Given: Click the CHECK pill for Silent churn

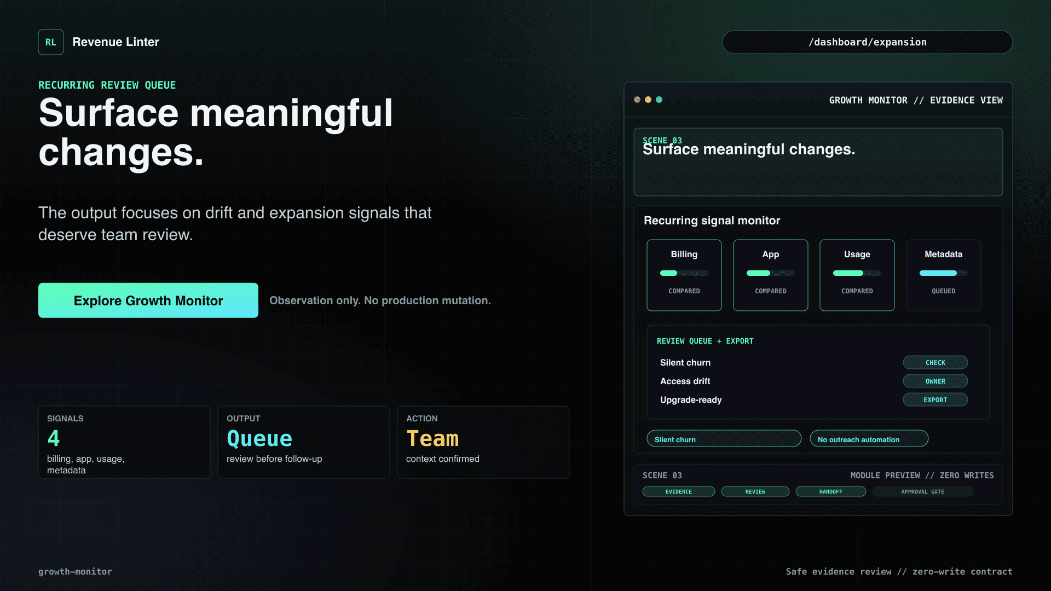Looking at the screenshot, I should (935, 363).
